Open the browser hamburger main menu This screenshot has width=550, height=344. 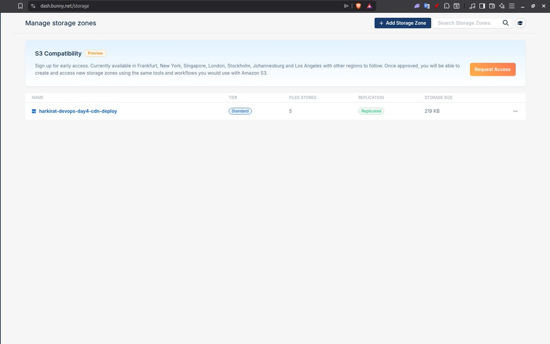(512, 6)
